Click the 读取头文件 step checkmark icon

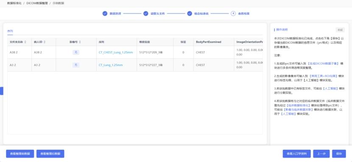click(146, 14)
